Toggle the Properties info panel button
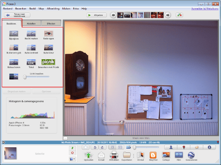 point(209,147)
